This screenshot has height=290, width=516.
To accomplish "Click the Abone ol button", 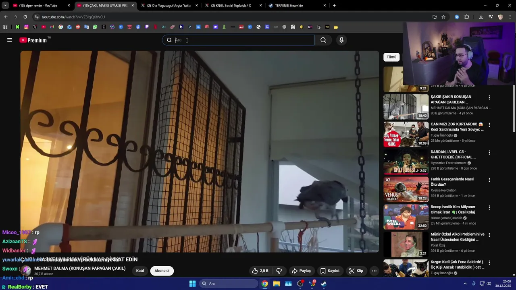I will (x=162, y=271).
